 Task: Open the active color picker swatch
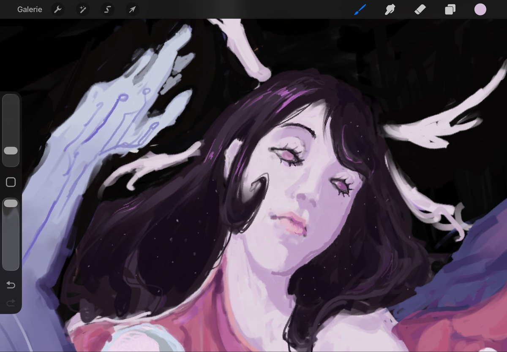coord(480,9)
